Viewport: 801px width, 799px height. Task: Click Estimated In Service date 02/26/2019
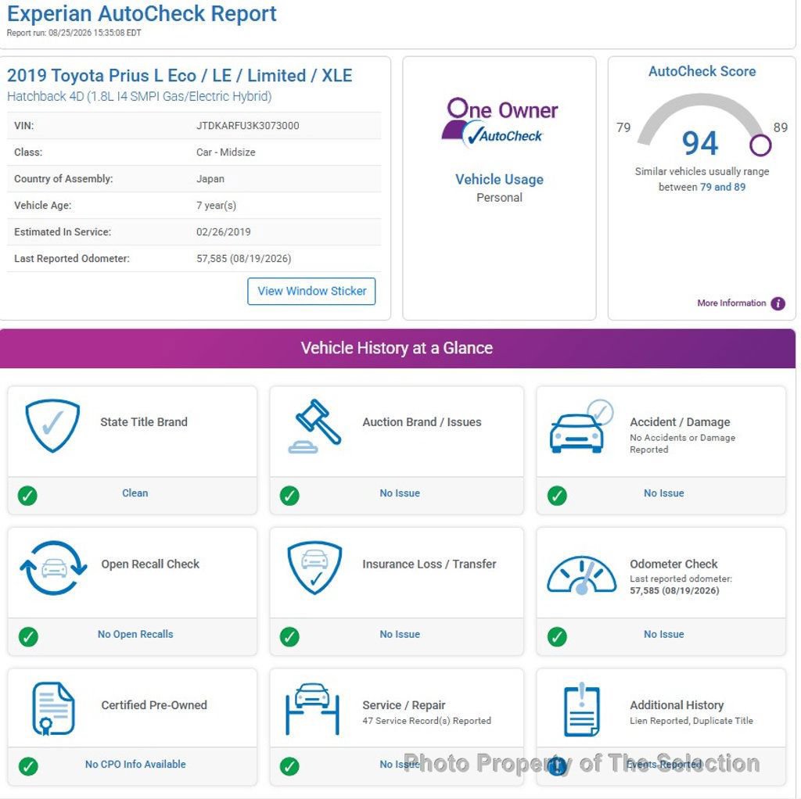pos(223,231)
